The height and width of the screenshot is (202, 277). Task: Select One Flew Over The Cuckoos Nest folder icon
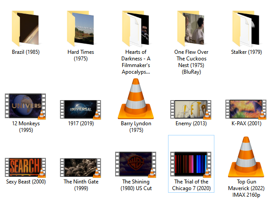[x=191, y=28]
